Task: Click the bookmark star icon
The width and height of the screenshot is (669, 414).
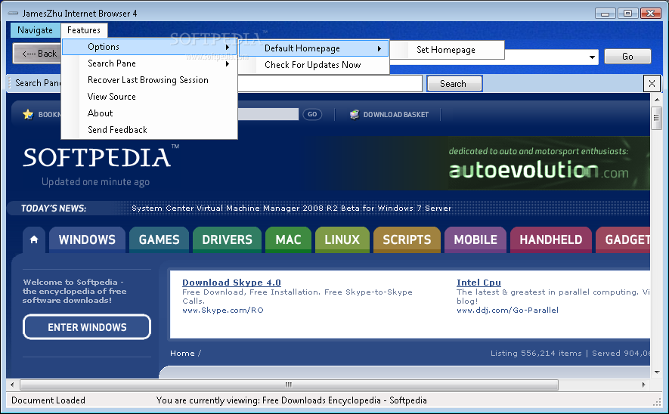Action: [x=28, y=114]
